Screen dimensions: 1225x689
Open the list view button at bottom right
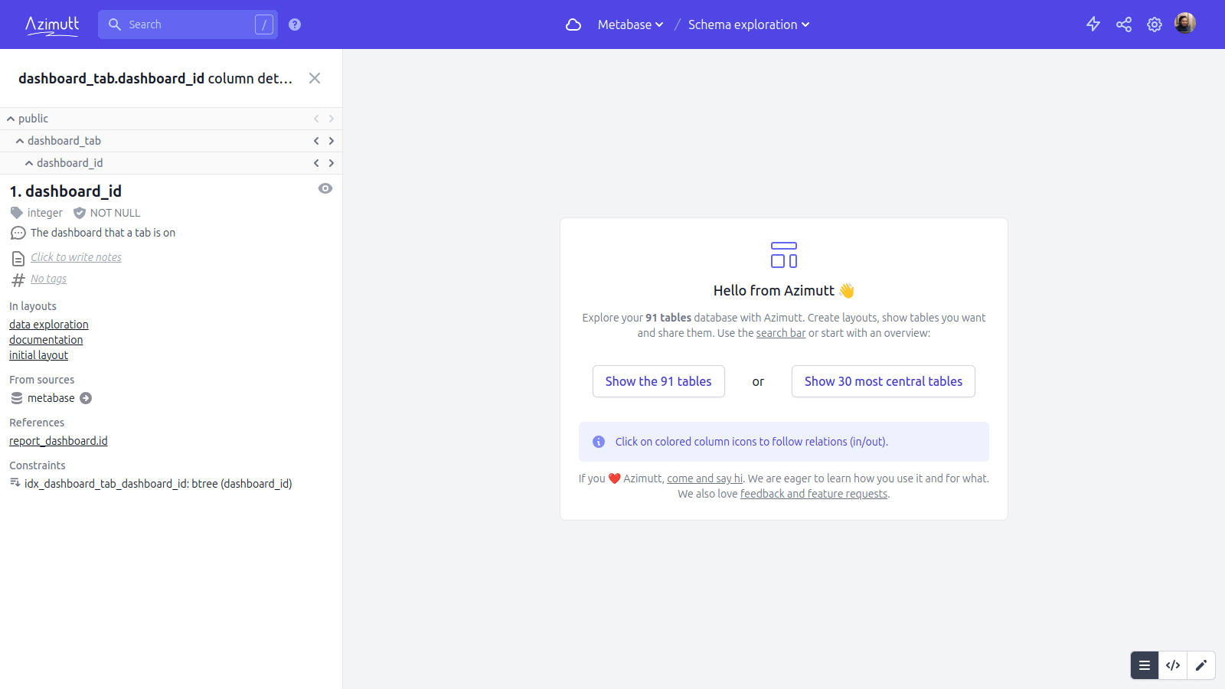click(1145, 665)
